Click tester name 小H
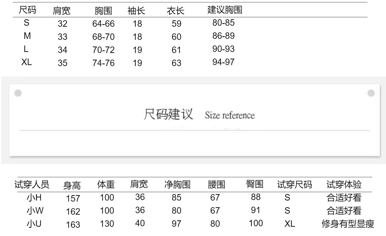Screen dimensions: 386x236 (34, 197)
